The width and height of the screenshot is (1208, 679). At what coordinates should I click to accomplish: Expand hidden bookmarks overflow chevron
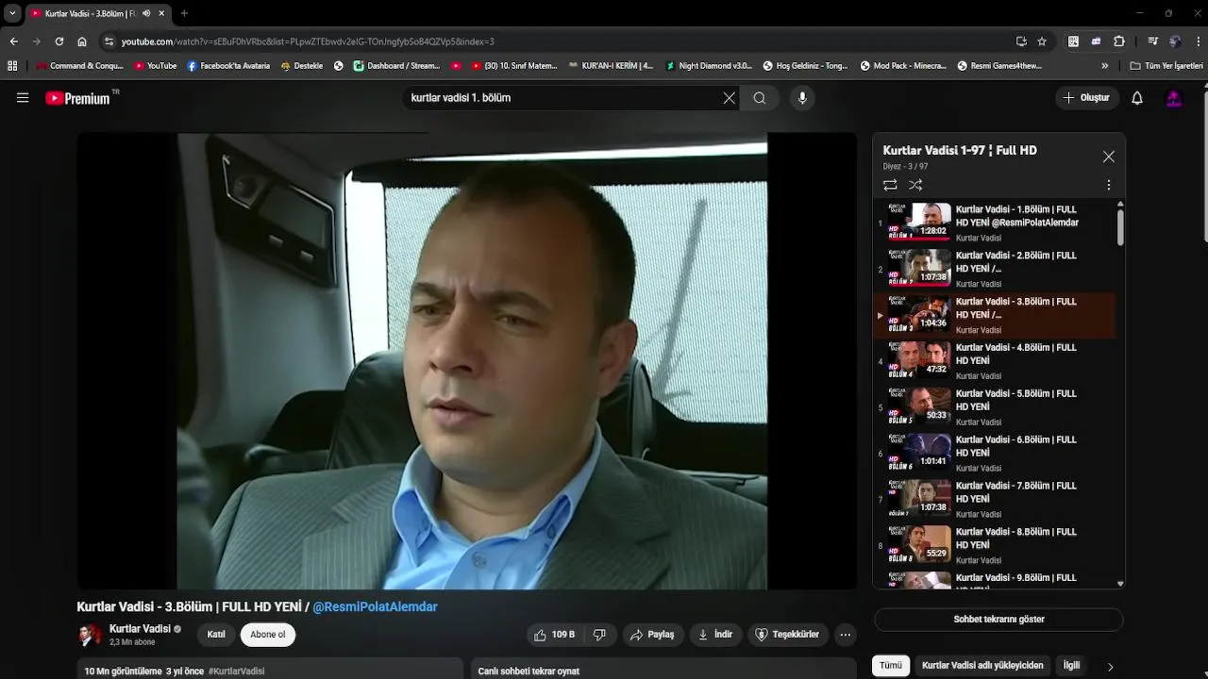coord(1105,66)
